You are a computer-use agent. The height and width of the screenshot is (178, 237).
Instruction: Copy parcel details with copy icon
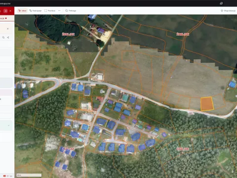click(x=3, y=38)
